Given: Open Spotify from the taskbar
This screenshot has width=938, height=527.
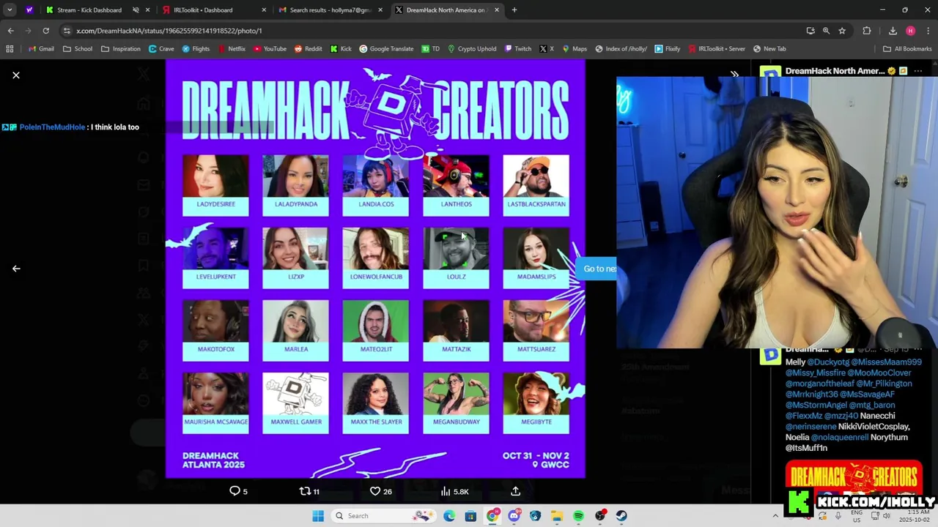Looking at the screenshot, I should click(578, 516).
